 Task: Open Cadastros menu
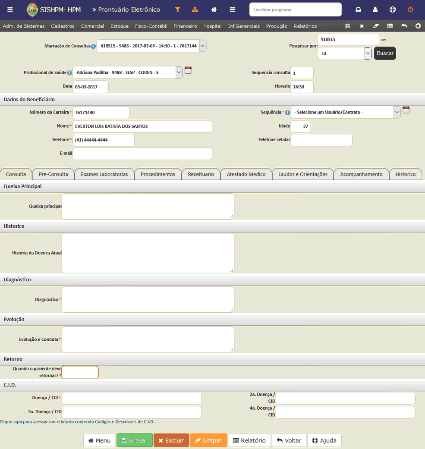[x=63, y=26]
